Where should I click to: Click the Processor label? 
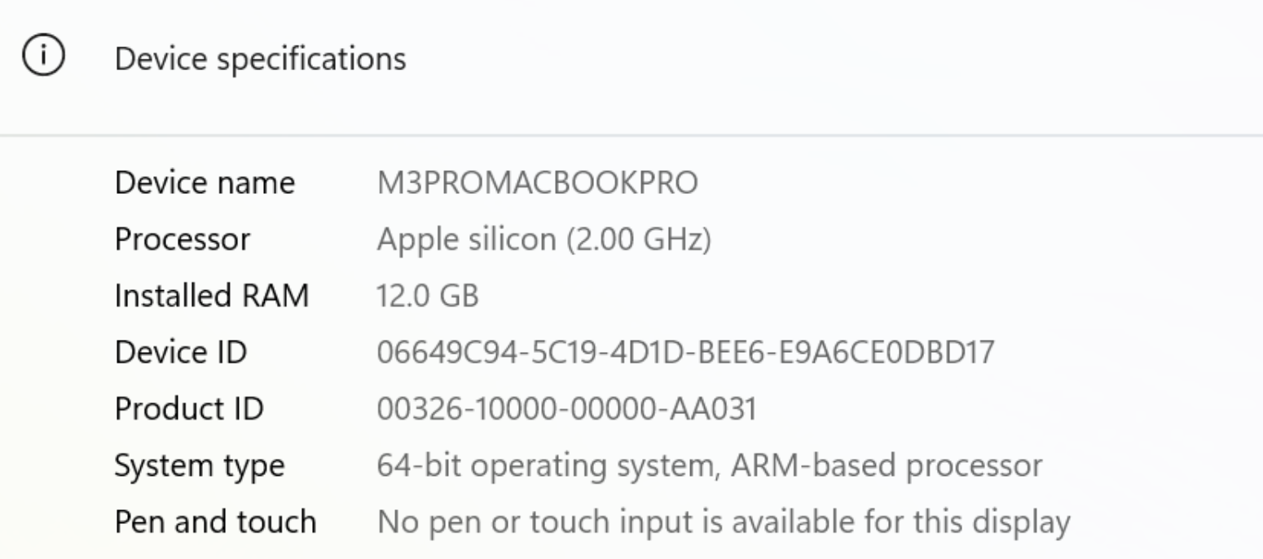pos(183,240)
